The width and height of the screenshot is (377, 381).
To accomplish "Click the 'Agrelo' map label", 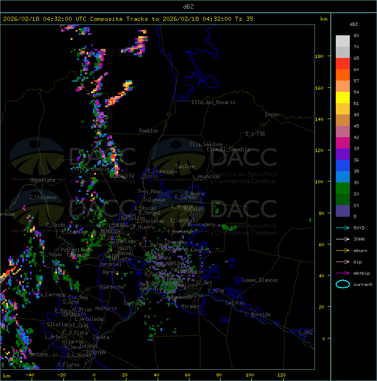I will tap(111, 272).
